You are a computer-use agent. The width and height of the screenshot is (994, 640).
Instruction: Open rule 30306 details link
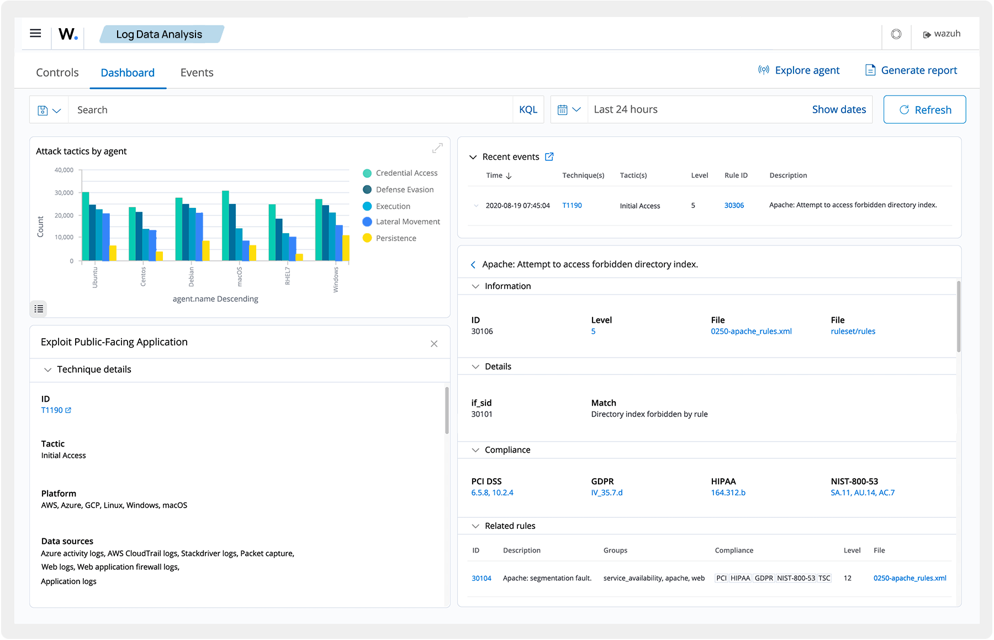[x=734, y=205]
